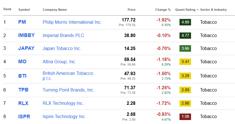
Task: Click the Altria Group, Inc. link
Action: [x=59, y=62]
